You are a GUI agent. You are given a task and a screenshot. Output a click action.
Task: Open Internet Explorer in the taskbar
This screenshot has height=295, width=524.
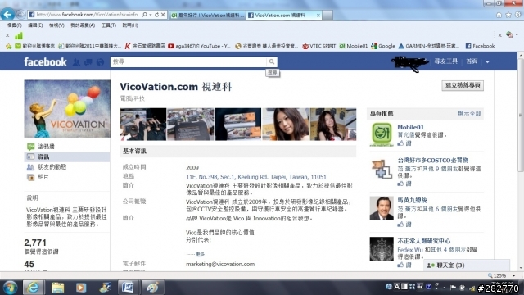(x=33, y=288)
